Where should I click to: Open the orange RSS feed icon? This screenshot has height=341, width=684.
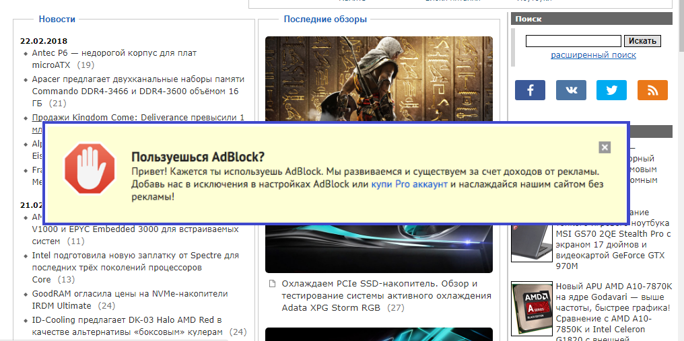pyautogui.click(x=652, y=90)
